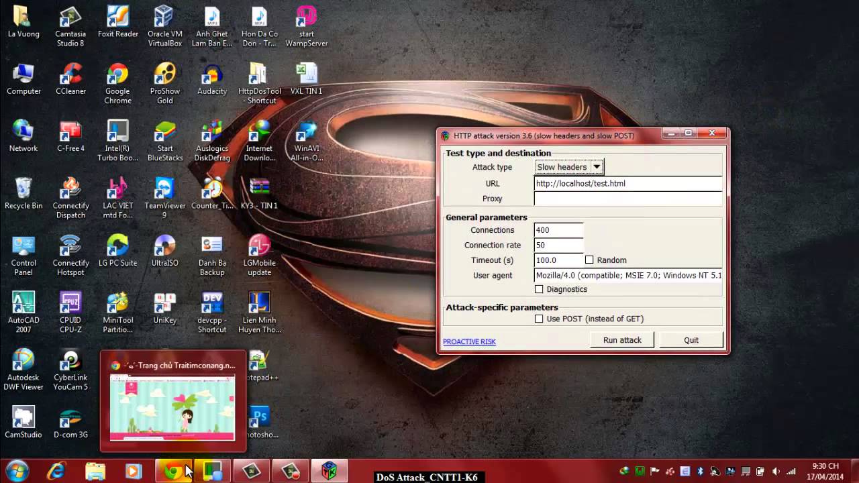Click the URL input field
This screenshot has height=483, width=859.
coord(628,183)
